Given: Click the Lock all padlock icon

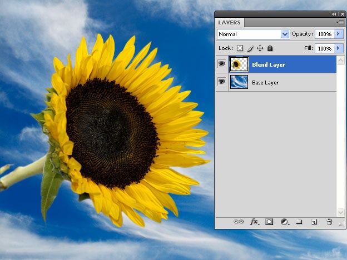Looking at the screenshot, I should click(270, 48).
